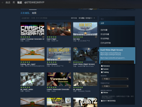Click the crashz' Crosshair Generator v2 title

32,39
